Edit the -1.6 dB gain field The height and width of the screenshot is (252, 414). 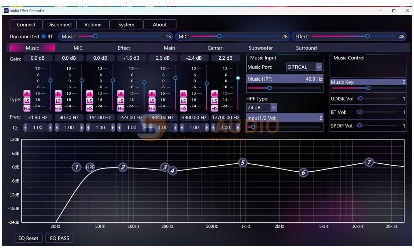[x=131, y=58]
